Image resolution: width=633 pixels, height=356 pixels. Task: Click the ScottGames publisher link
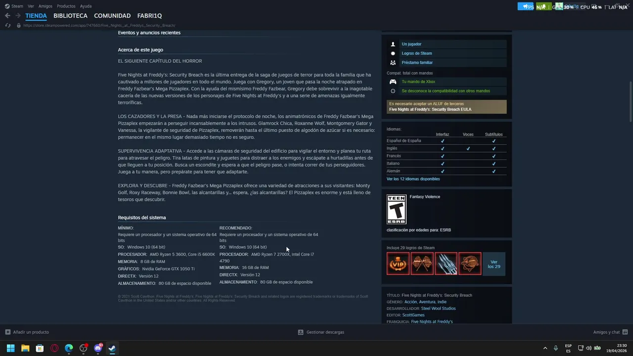pyautogui.click(x=413, y=315)
